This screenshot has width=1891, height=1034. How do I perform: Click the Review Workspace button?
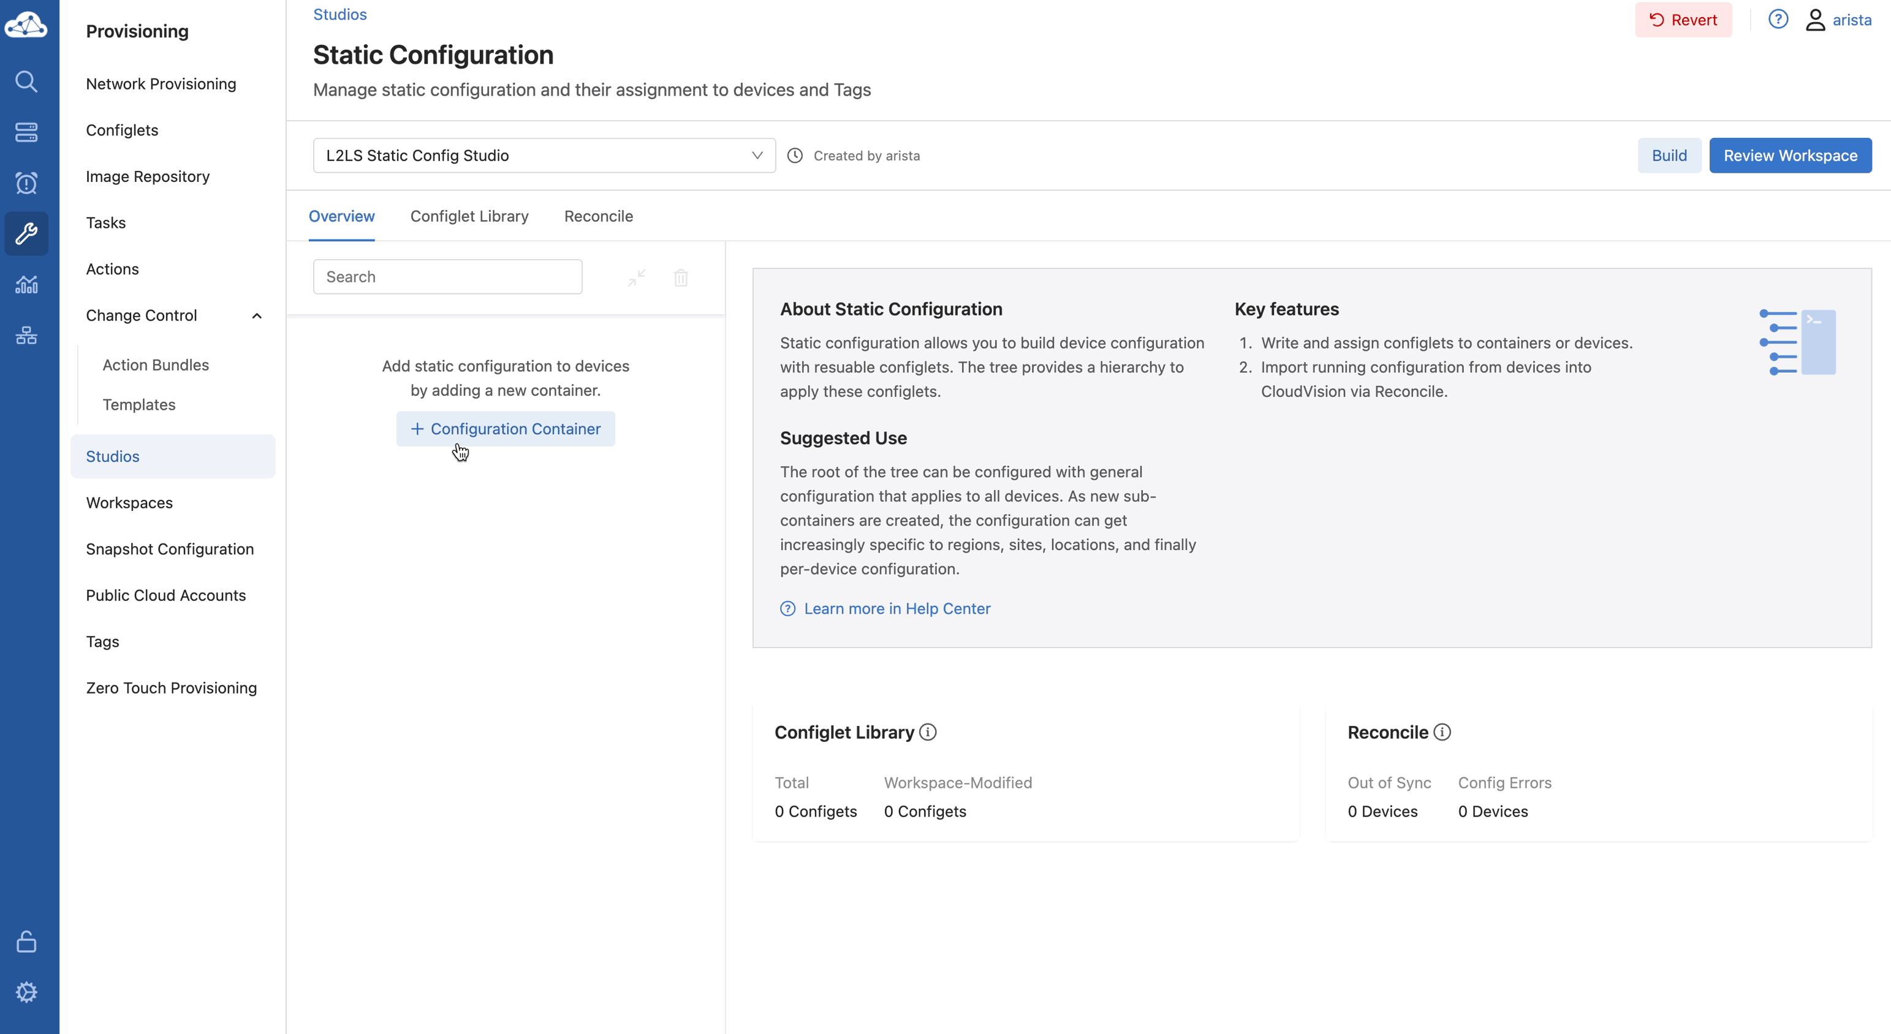click(x=1790, y=156)
